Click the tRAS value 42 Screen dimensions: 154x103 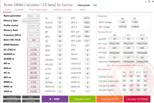[x=60, y=36]
